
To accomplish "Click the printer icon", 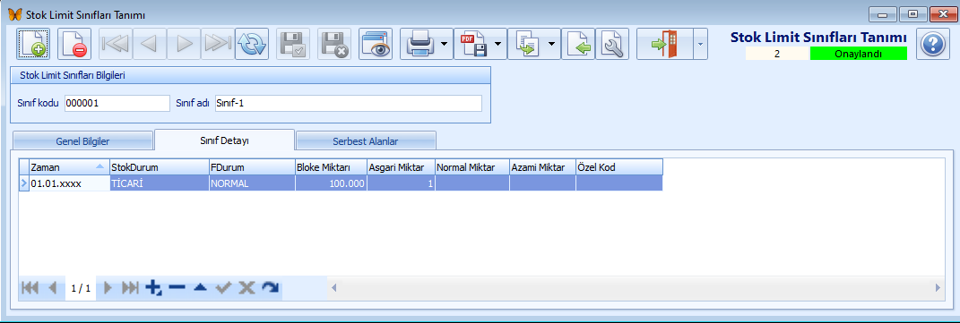I will pyautogui.click(x=420, y=44).
